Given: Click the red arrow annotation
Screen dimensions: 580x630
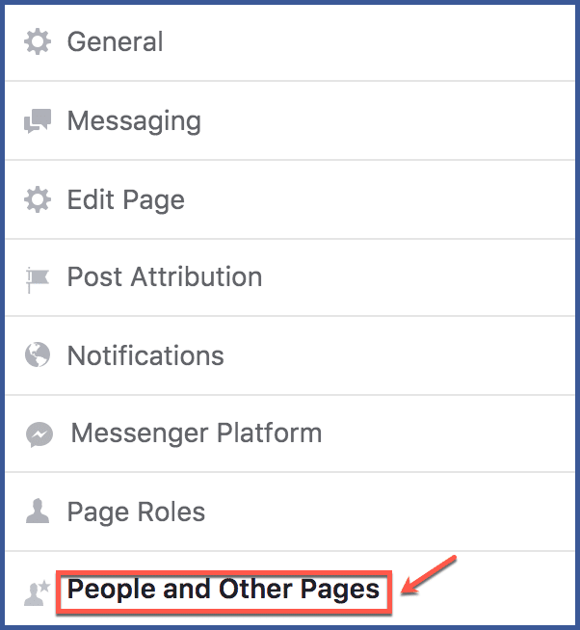Looking at the screenshot, I should point(428,575).
